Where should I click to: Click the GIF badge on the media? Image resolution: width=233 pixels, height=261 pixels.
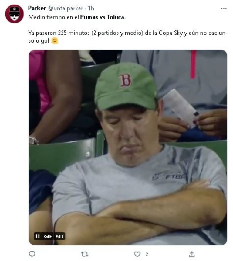click(x=48, y=236)
